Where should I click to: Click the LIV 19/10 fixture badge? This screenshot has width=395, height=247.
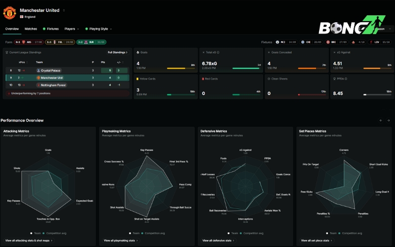click(x=380, y=42)
